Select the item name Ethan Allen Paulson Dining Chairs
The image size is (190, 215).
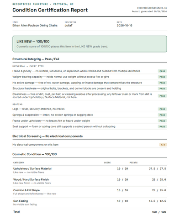click(x=35, y=26)
